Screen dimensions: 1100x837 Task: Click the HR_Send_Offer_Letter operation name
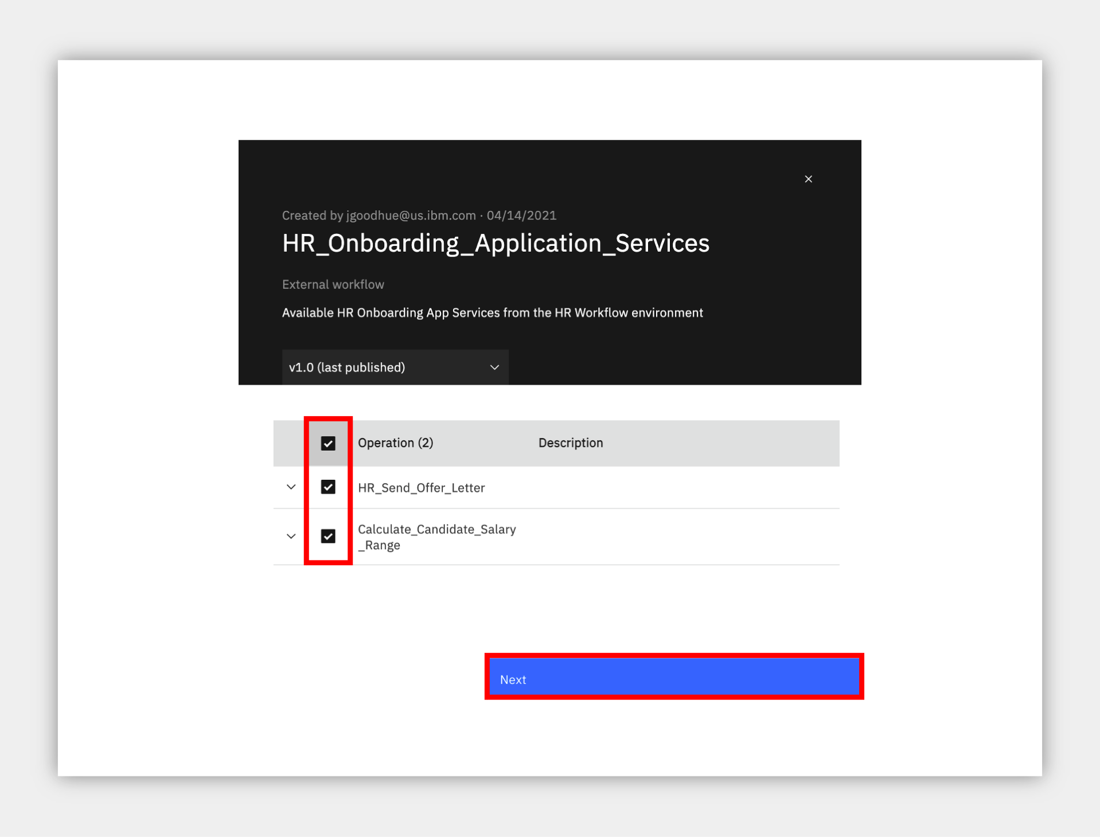tap(422, 488)
